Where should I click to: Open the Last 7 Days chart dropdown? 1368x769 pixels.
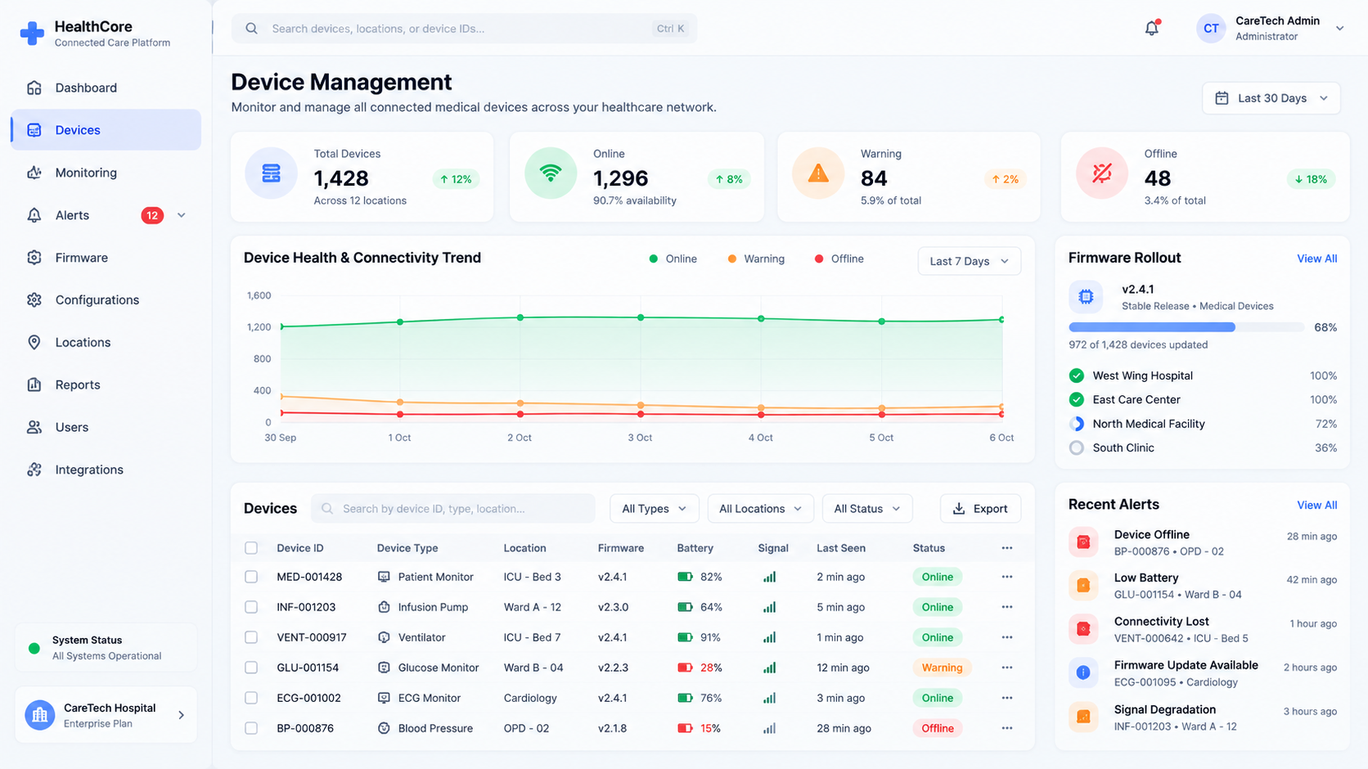pos(970,261)
